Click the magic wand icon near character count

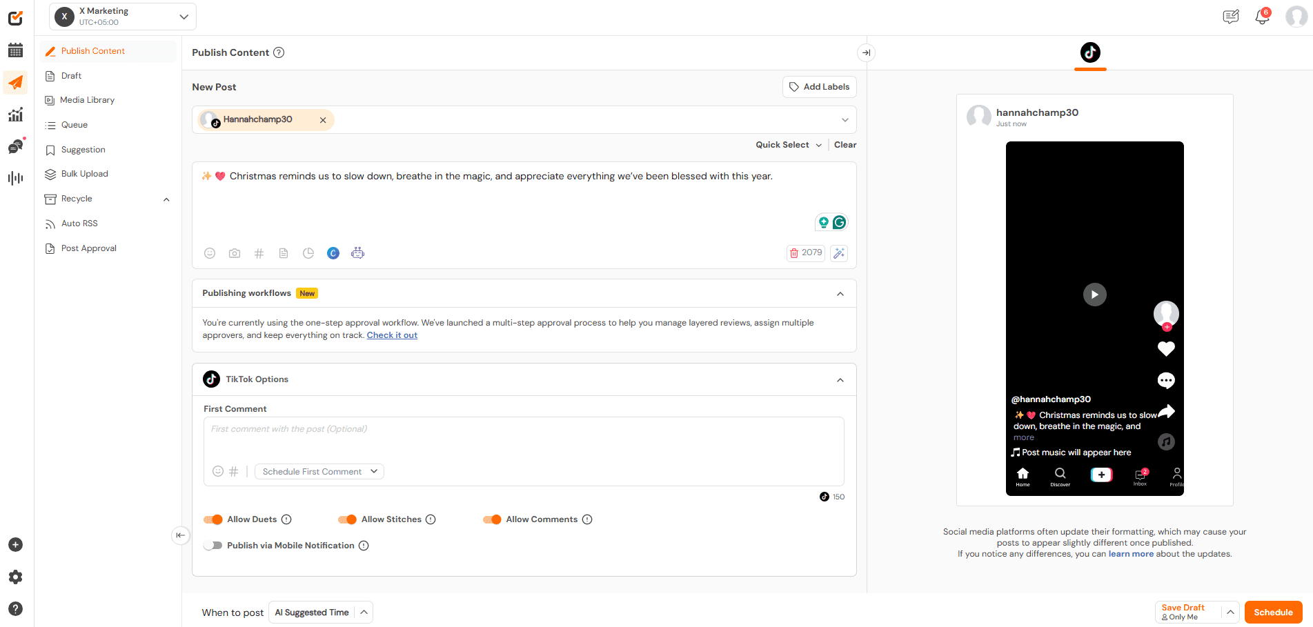pos(839,253)
